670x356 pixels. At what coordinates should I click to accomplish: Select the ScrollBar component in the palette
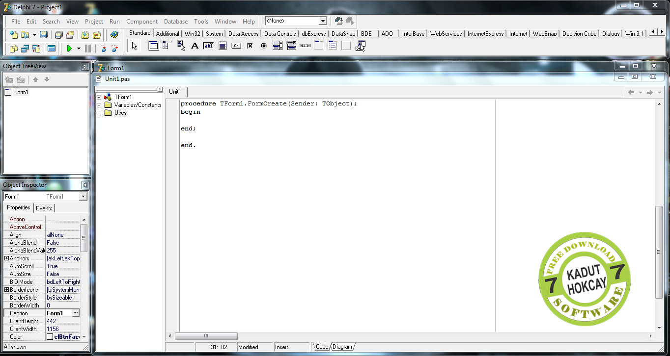coord(305,46)
